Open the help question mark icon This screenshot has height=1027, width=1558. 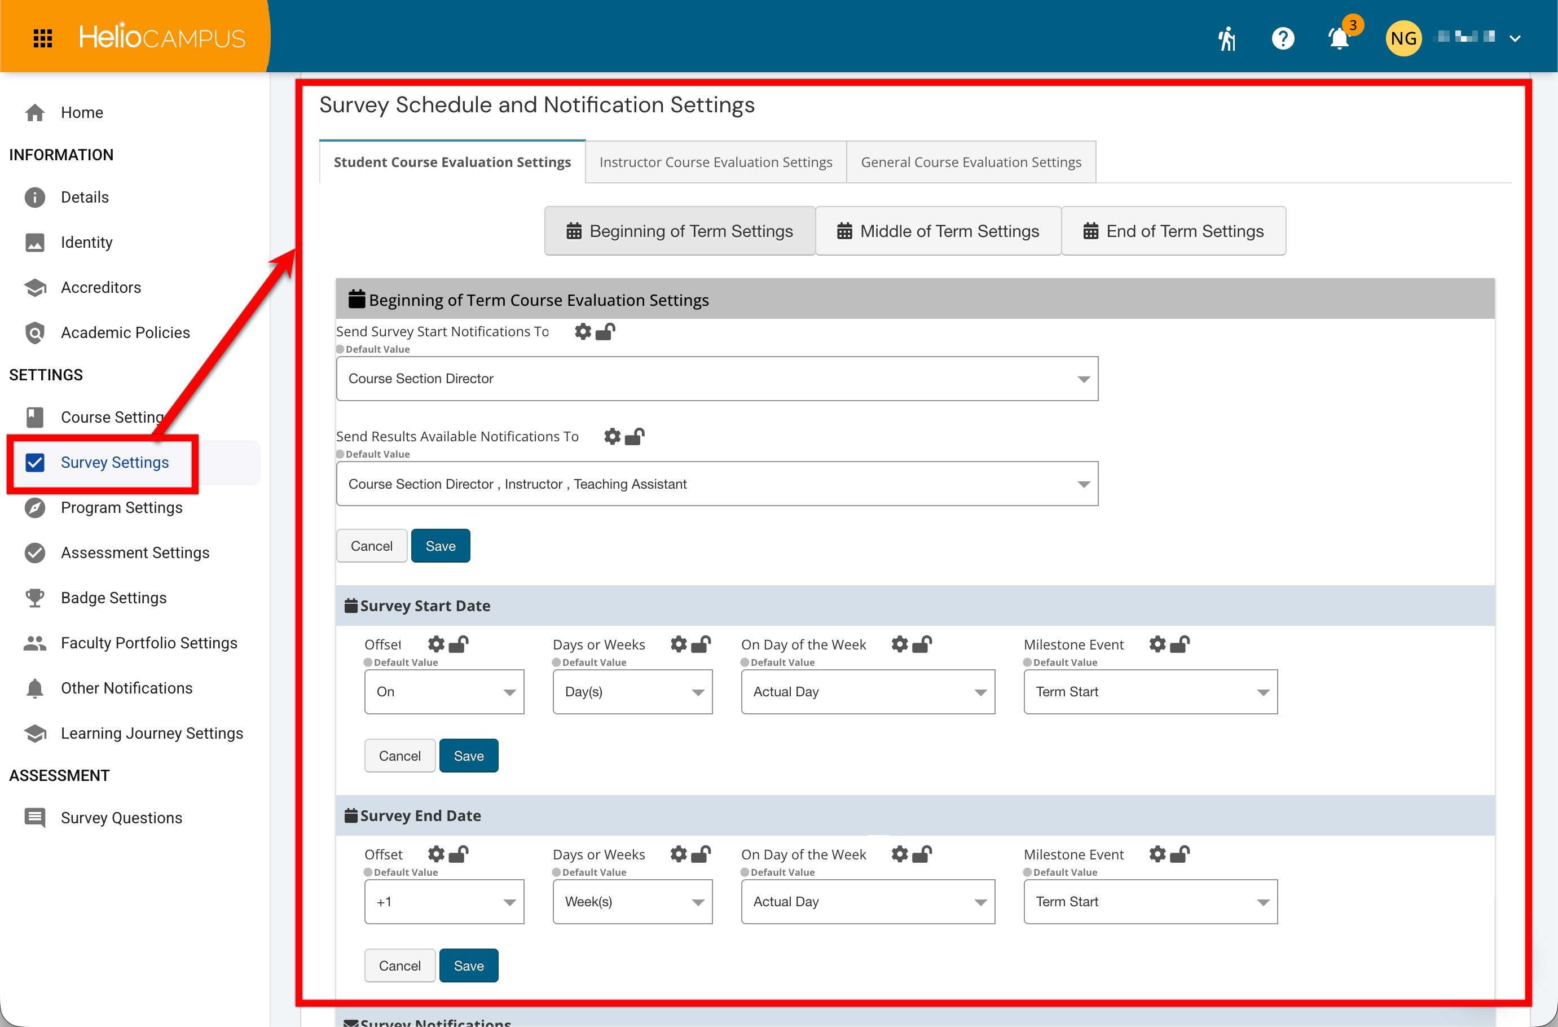(1282, 38)
